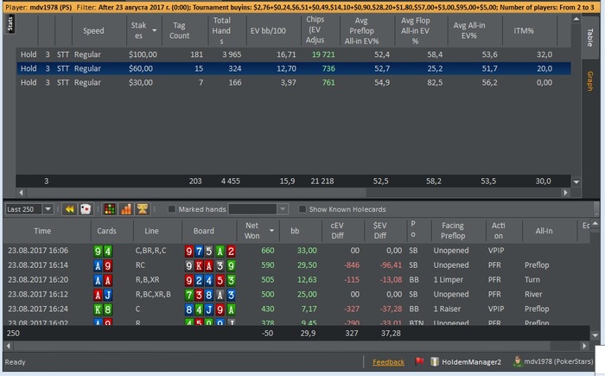Open the colored hand range grid icon
The width and height of the screenshot is (605, 376).
click(x=110, y=209)
